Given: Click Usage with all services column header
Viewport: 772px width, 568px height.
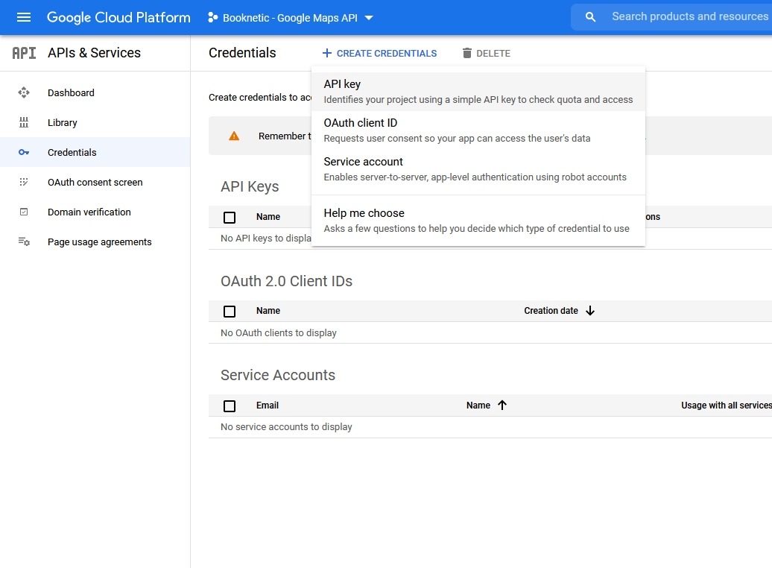Looking at the screenshot, I should (727, 406).
